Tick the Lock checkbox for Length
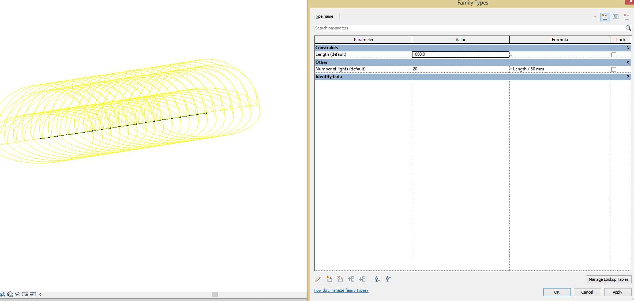Viewport: 634px width, 301px height. (x=614, y=55)
